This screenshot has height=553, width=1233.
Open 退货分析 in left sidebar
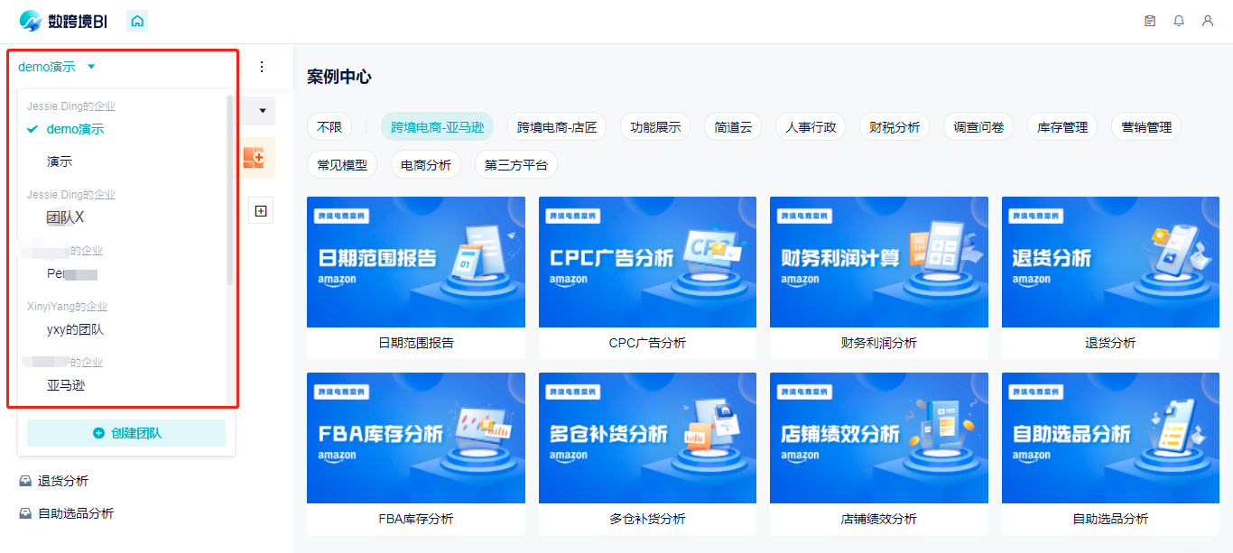tap(63, 482)
